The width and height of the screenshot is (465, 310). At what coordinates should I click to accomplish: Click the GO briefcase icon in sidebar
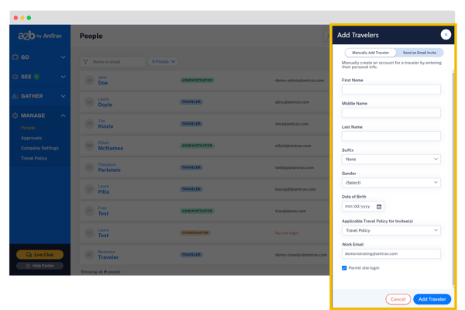[15, 57]
